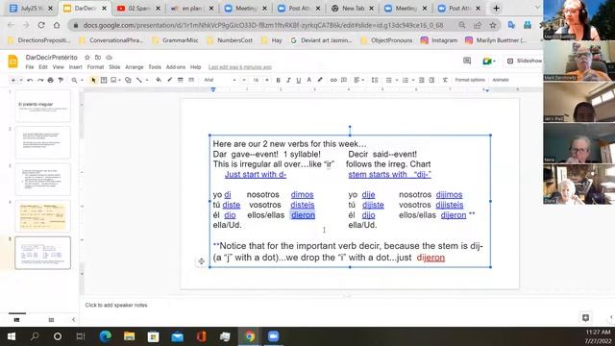Open the text Align dropdown
615x346 pixels.
358,80
